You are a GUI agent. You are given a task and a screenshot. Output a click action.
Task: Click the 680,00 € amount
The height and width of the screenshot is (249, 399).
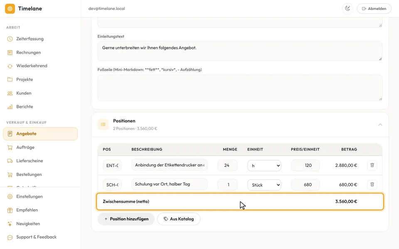tap(348, 185)
